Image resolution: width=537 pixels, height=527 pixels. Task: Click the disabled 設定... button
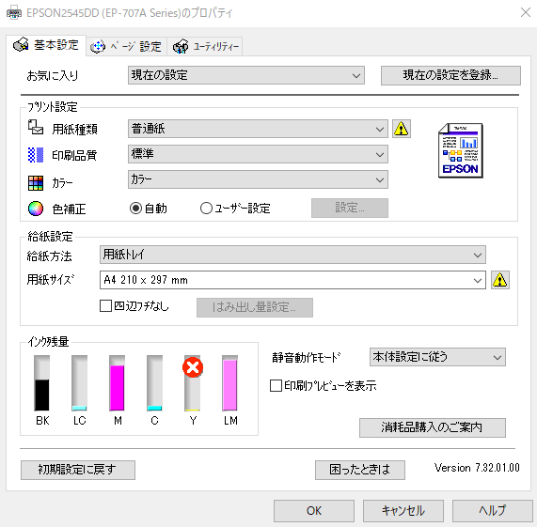(x=350, y=208)
